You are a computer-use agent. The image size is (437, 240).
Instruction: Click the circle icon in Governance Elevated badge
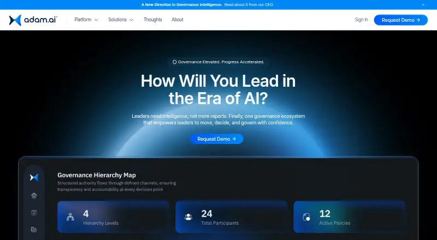click(x=174, y=62)
